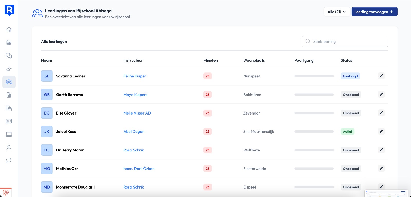
Task: Open the document sidebar icon
Action: click(9, 95)
